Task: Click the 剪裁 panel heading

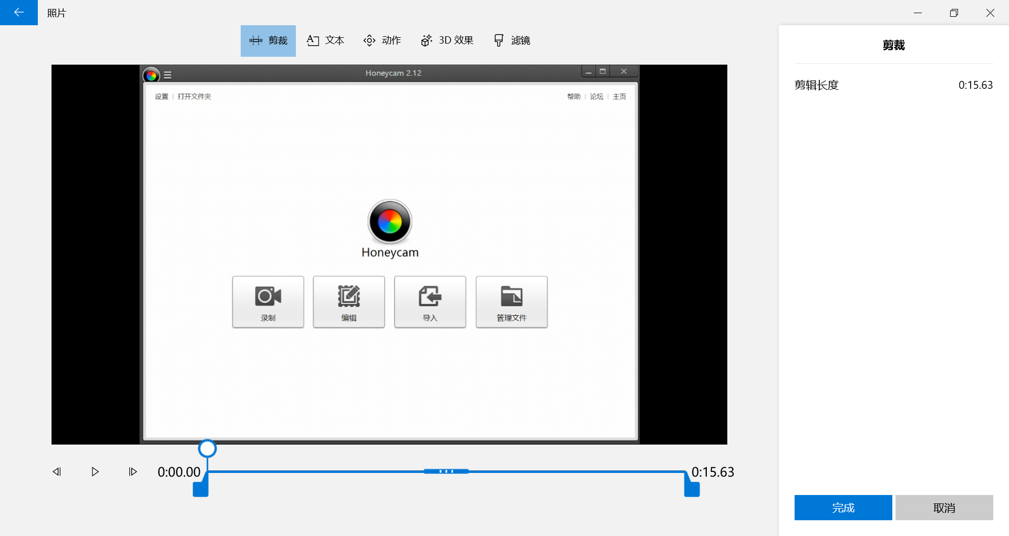Action: (x=893, y=45)
